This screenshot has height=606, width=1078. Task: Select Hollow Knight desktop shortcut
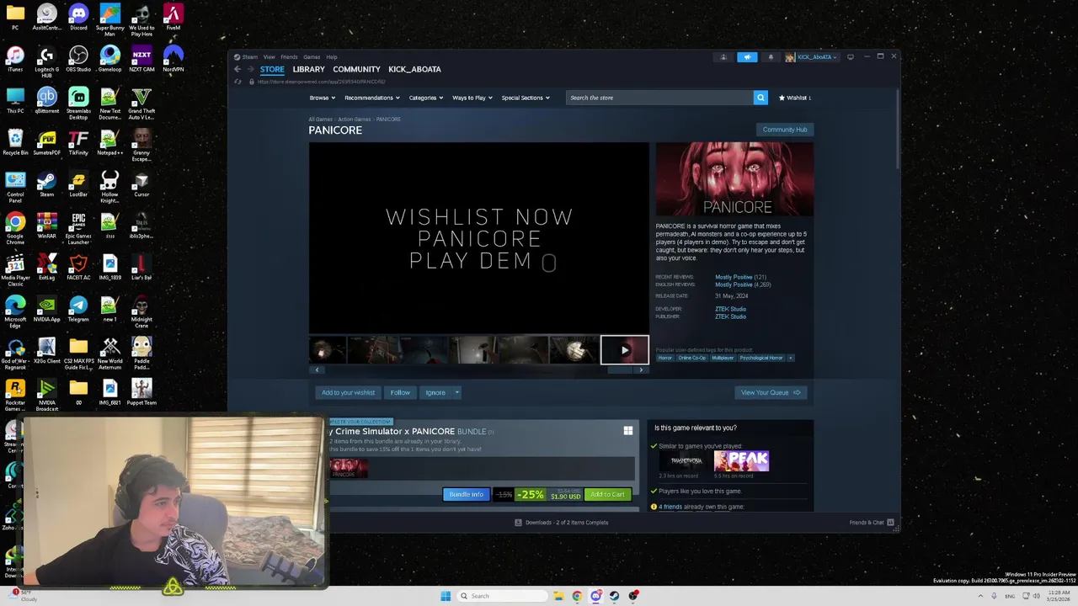pos(109,187)
